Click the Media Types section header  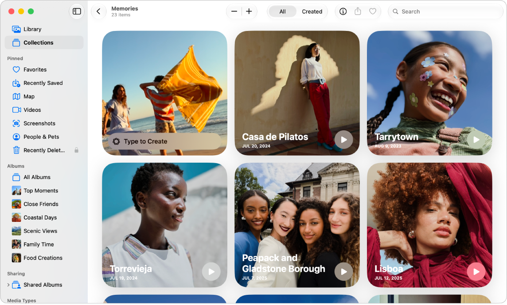click(x=22, y=301)
